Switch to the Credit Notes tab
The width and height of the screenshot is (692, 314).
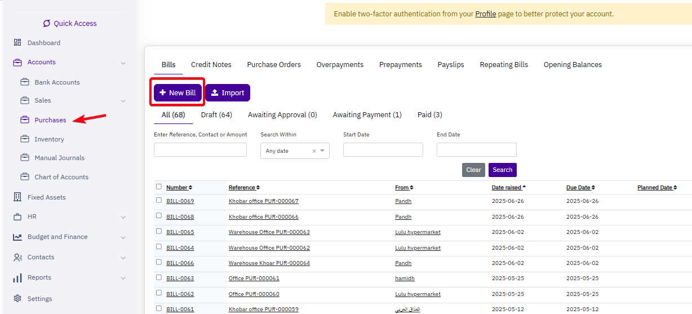click(x=211, y=65)
